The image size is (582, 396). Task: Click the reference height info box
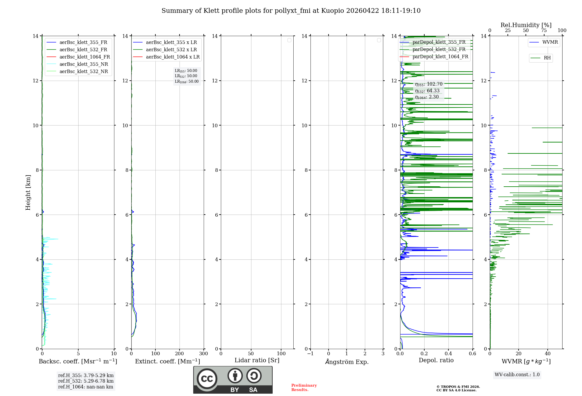[x=86, y=381]
